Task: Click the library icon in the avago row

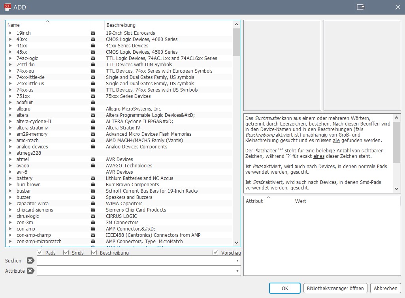Action: click(93, 166)
